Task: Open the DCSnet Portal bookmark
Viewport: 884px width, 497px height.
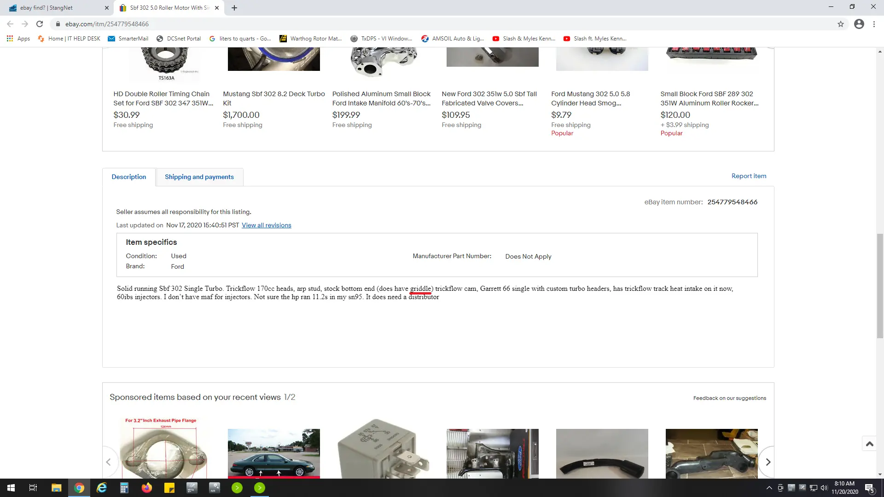Action: (x=179, y=39)
